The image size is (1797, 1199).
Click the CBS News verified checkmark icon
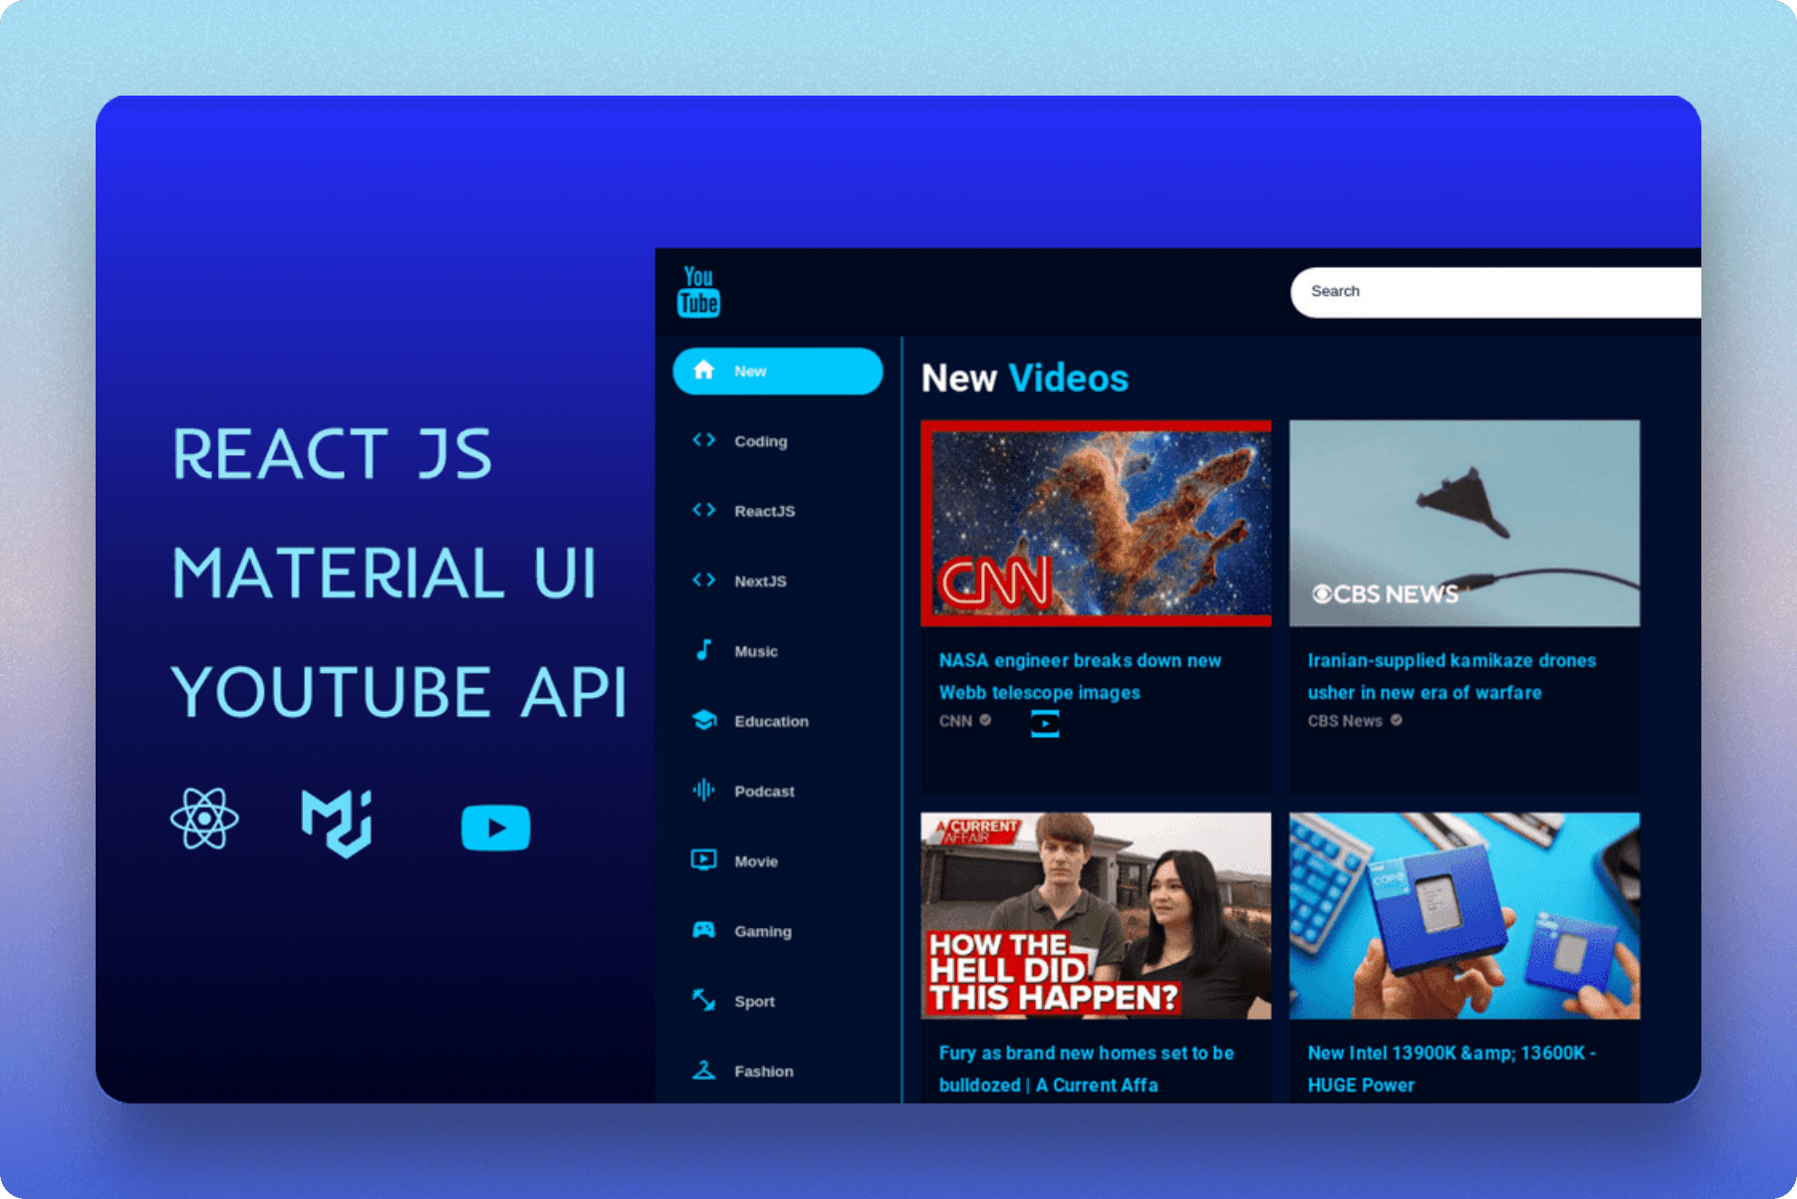tap(1397, 720)
